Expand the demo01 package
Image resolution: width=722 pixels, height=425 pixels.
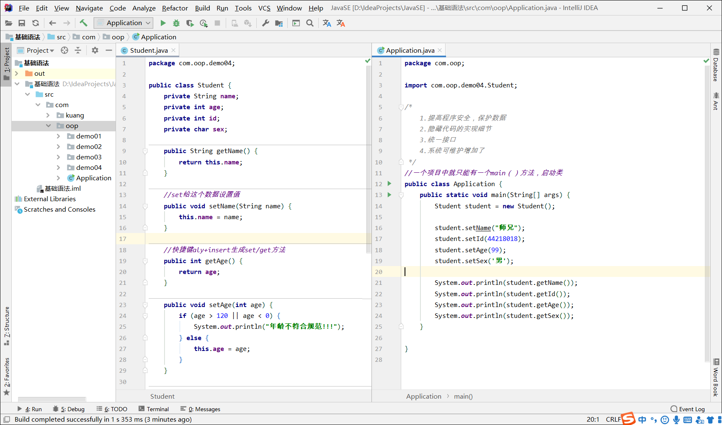click(x=59, y=136)
